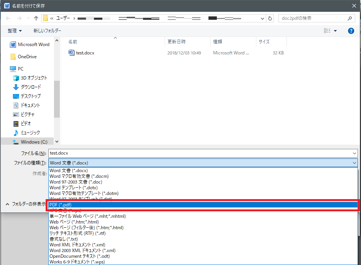Choose Works 6-9 ドキュメント (*.wps) option

point(203,262)
